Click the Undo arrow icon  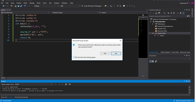[25, 6]
